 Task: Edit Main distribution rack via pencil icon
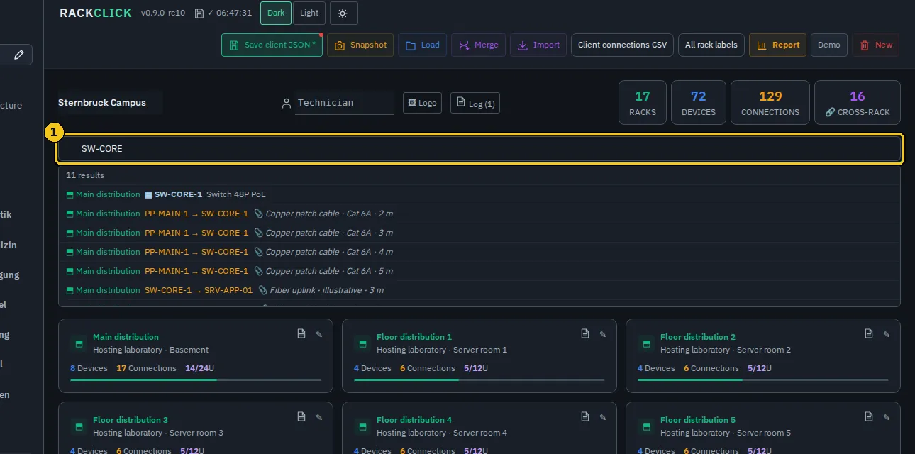[319, 334]
